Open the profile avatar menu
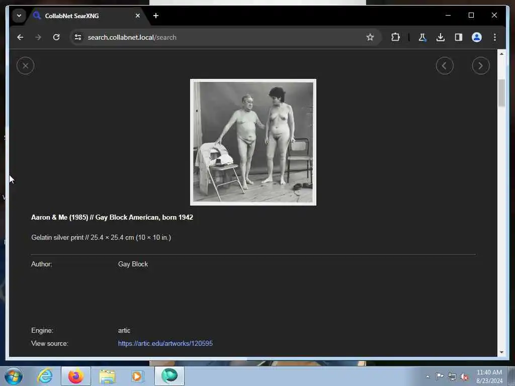The height and width of the screenshot is (386, 515). tap(477, 37)
